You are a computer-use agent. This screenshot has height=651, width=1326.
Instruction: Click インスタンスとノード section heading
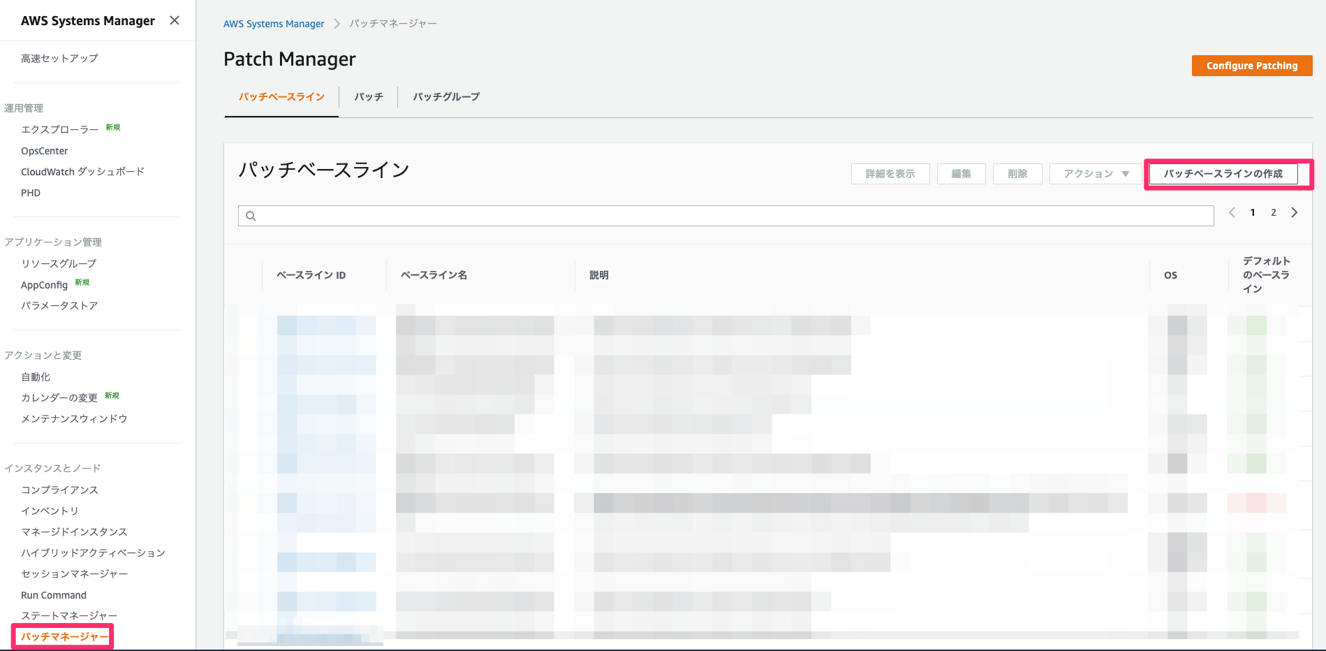coord(53,469)
